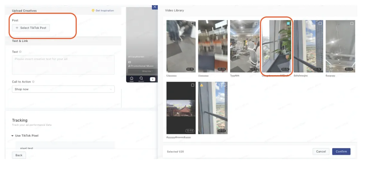The height and width of the screenshot is (180, 376).
Task: Tap the plus create icon in preview
Action: 153,79
